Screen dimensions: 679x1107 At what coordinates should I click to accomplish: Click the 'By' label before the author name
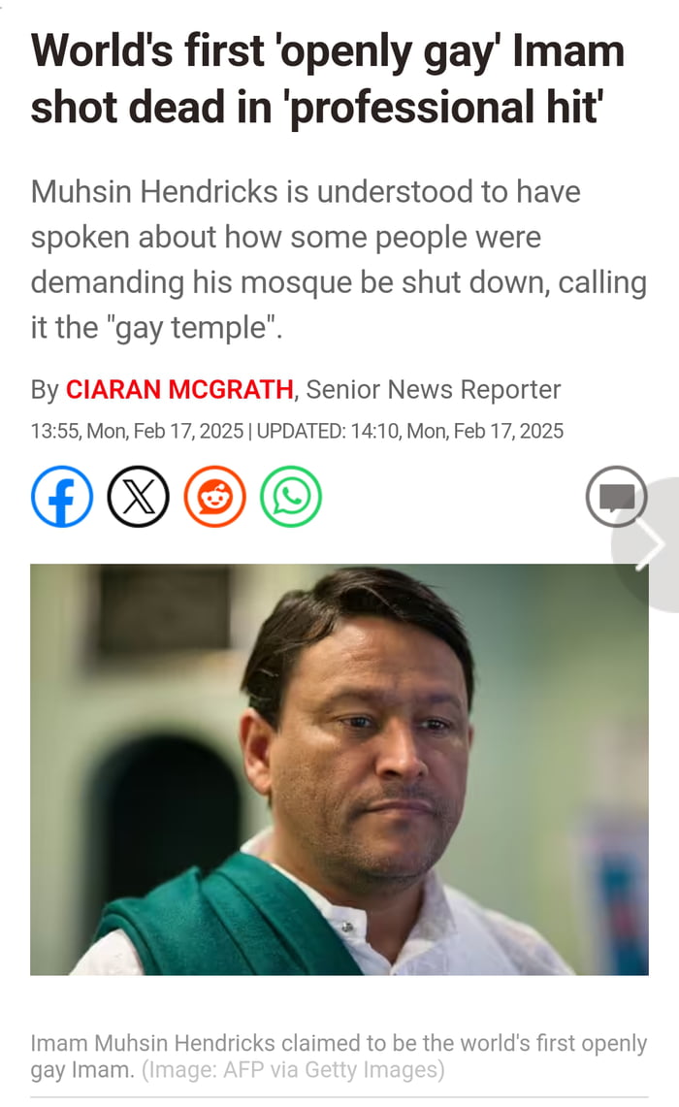coord(45,390)
